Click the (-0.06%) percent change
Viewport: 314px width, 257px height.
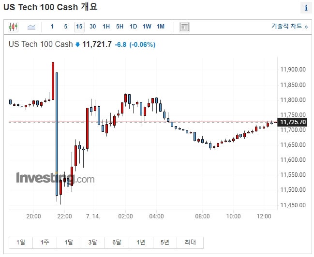[142, 44]
